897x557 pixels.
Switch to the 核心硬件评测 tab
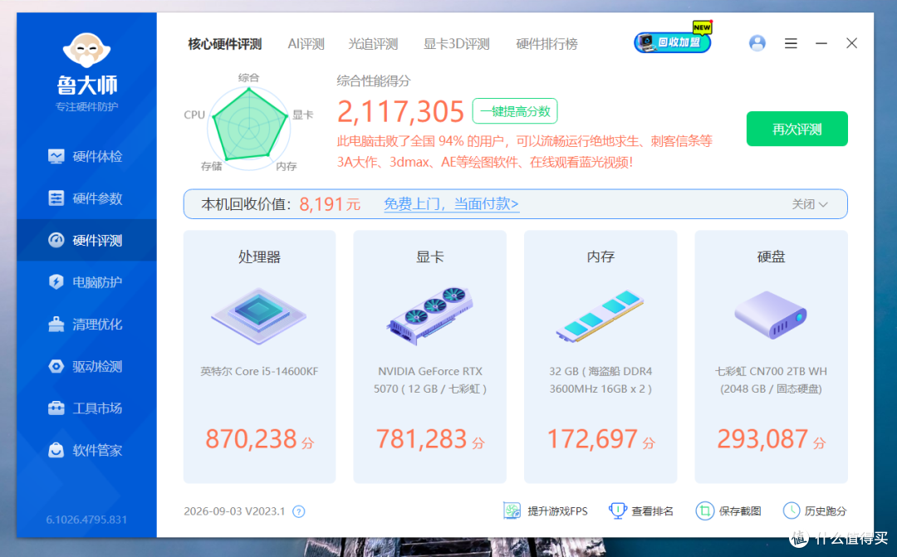[225, 44]
